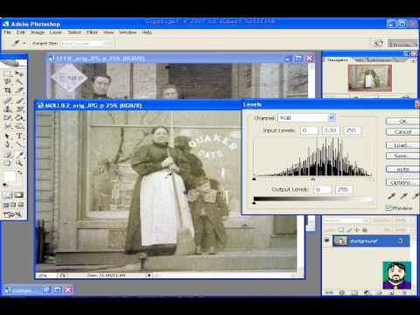Select the Brush tool
The width and height of the screenshot is (420, 315).
click(19, 101)
